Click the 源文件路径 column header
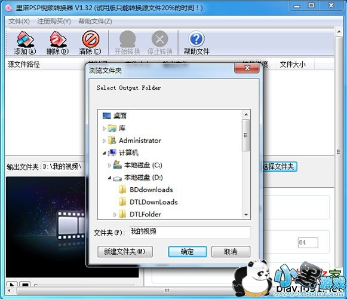The height and width of the screenshot is (299, 347). click(x=44, y=65)
